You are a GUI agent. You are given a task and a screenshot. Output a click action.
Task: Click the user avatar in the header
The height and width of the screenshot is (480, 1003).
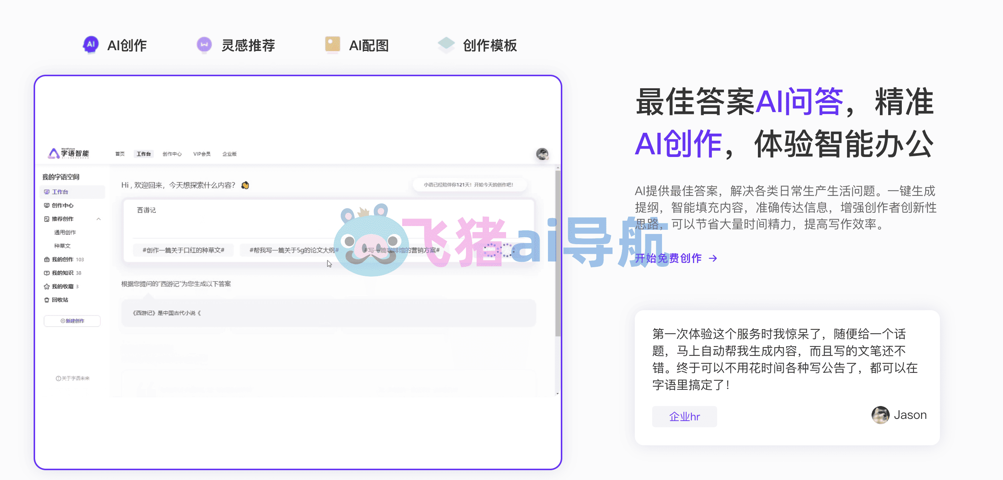pos(542,154)
